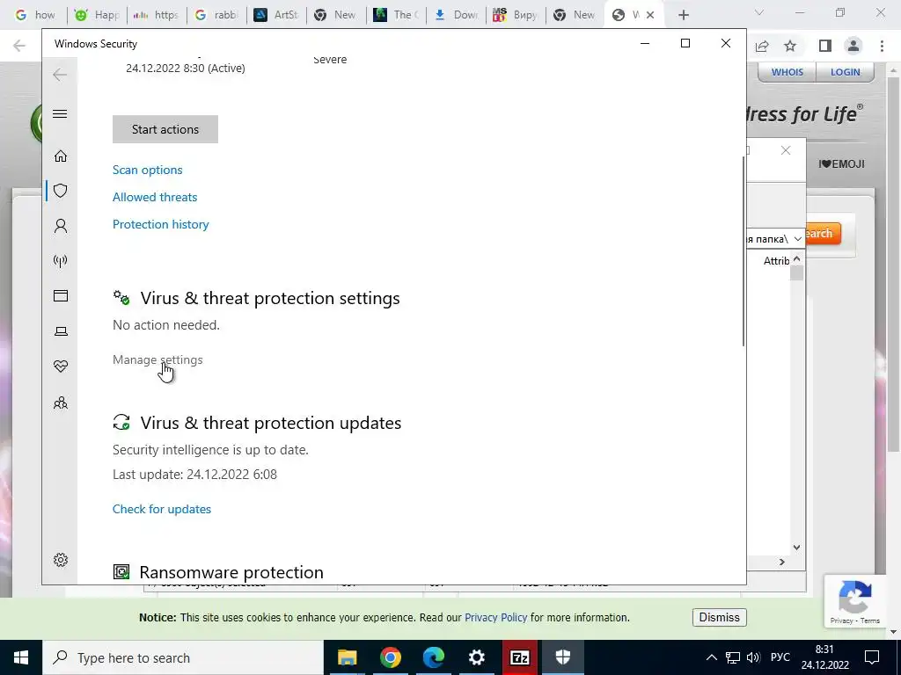The width and height of the screenshot is (901, 675).
Task: Open Device performance & health heart icon
Action: tap(61, 367)
